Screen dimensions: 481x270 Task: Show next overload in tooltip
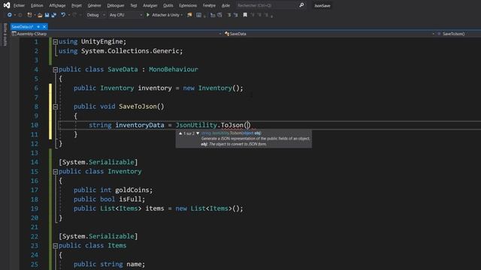coord(198,133)
